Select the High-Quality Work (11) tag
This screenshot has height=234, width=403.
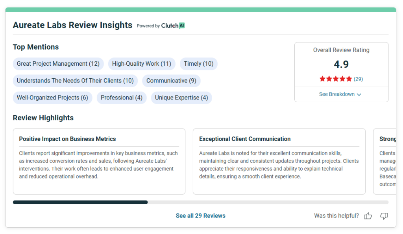click(x=142, y=64)
